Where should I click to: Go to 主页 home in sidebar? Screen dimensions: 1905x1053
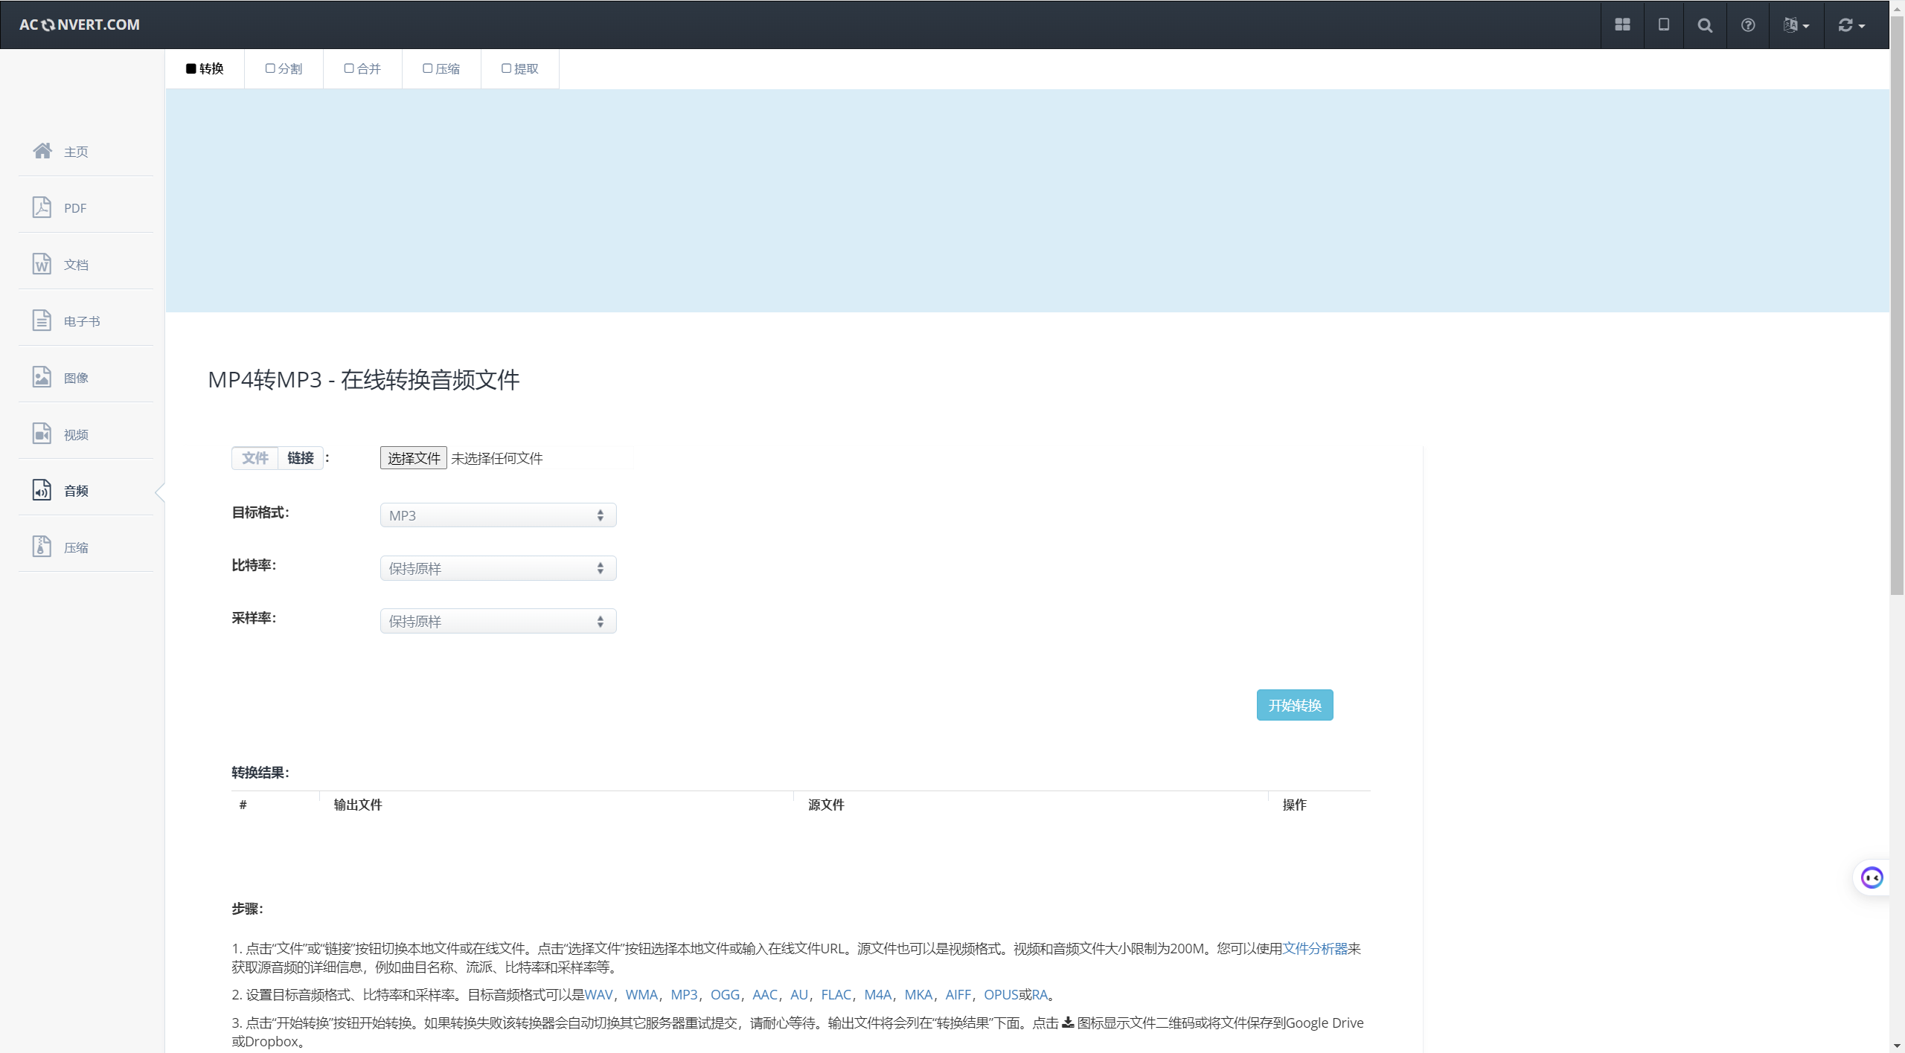click(x=86, y=151)
